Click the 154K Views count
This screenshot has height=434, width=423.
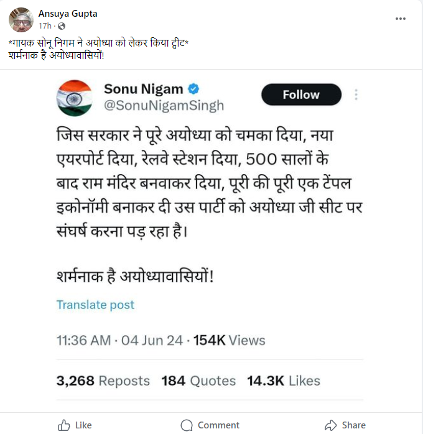[229, 341]
